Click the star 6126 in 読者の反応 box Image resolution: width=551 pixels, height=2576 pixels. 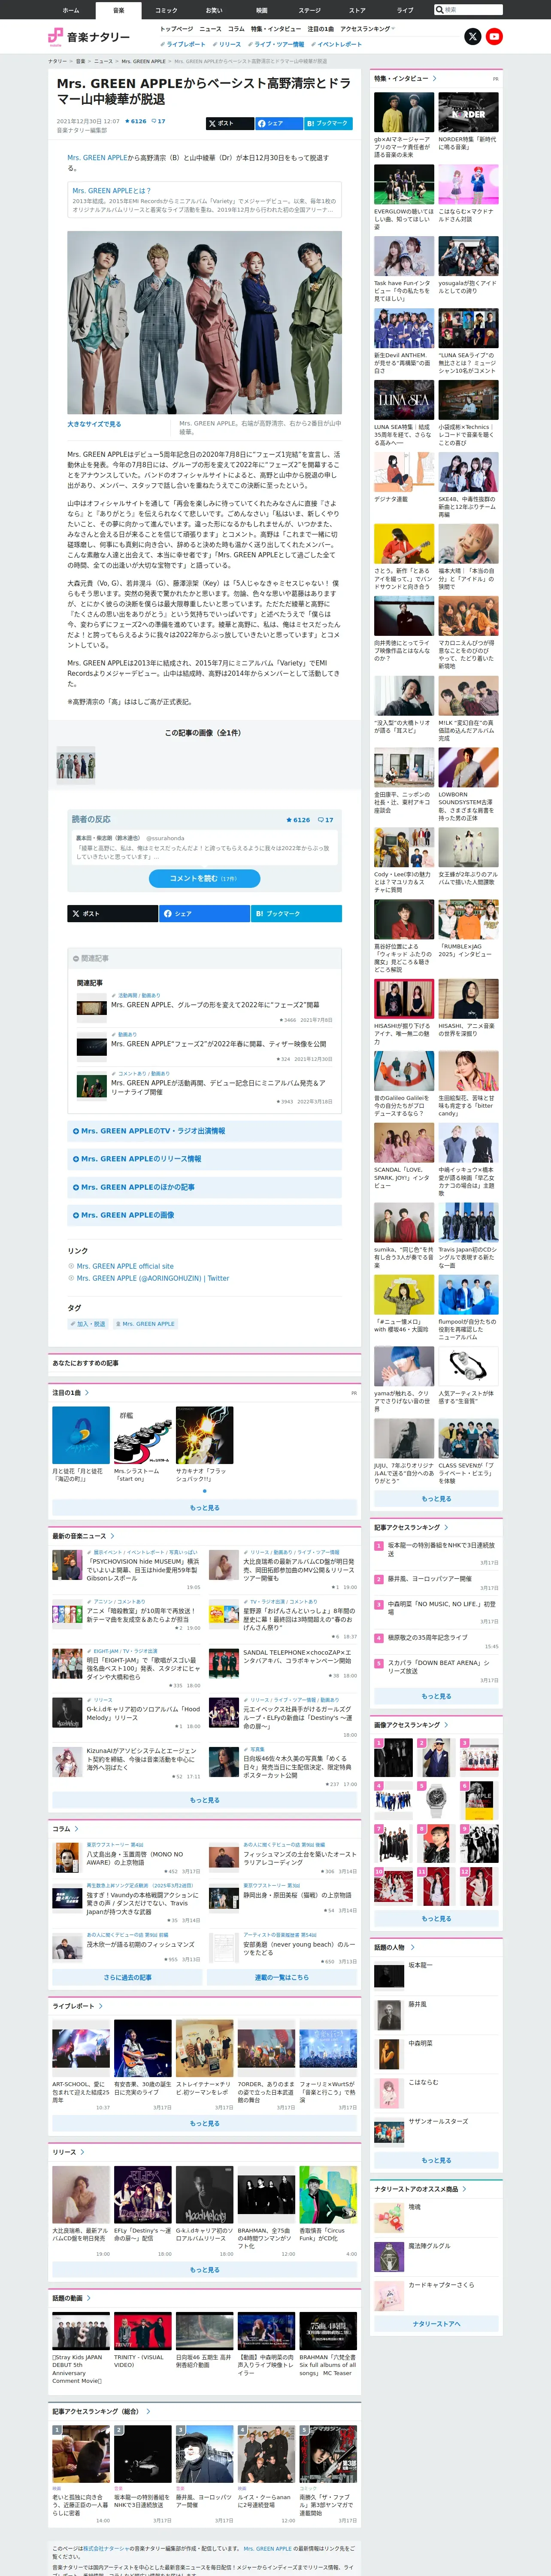pos(298,819)
